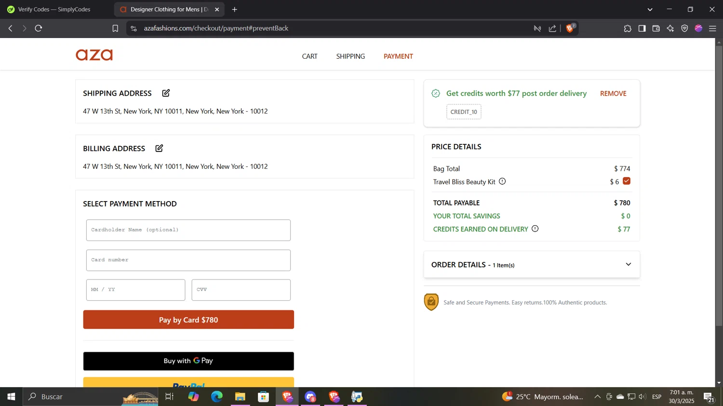723x406 pixels.
Task: Open Brave Shields icon in address bar
Action: pyautogui.click(x=570, y=28)
